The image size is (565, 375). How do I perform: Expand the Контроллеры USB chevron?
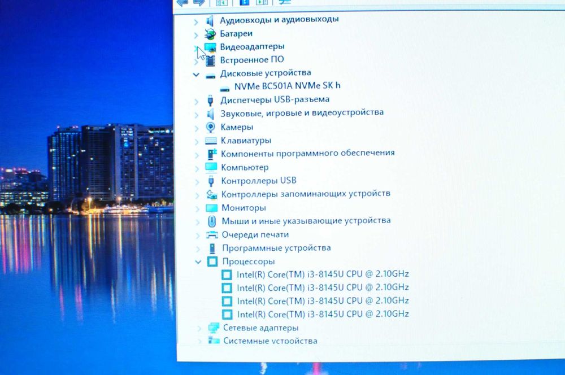pyautogui.click(x=197, y=182)
